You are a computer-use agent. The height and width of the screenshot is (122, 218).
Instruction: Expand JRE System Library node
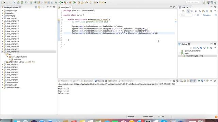pos(5,62)
